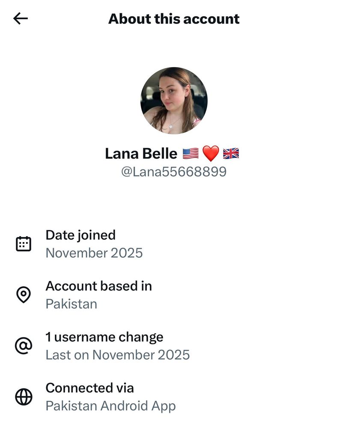Open the '1 username change' entry
Viewport: 348px width, 438px height.
click(x=104, y=337)
